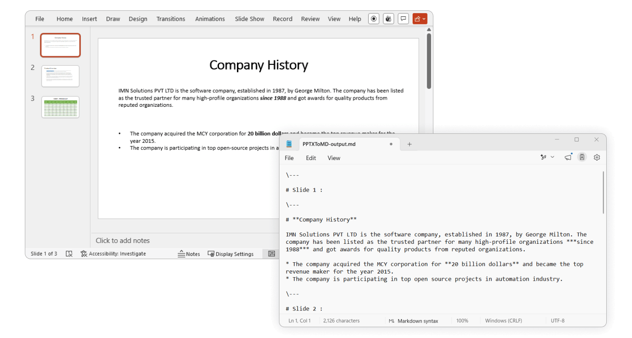
Task: Open PowerPoint View ribbon tab
Action: [334, 19]
